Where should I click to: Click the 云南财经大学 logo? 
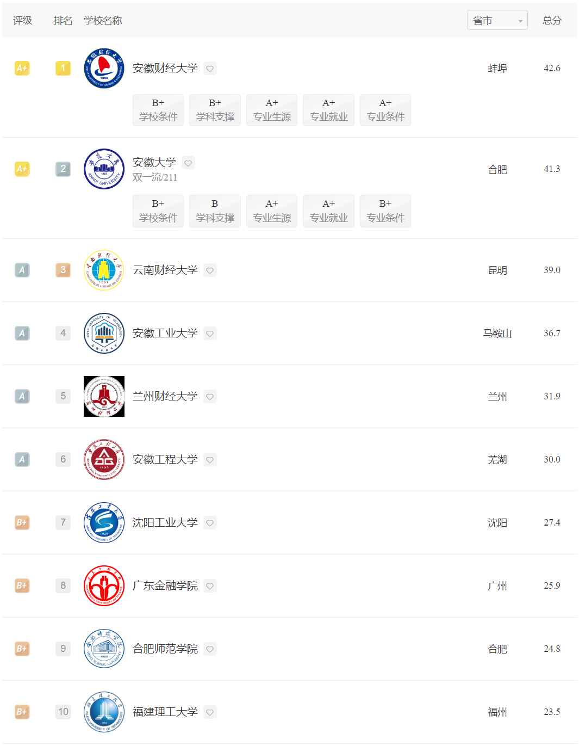[104, 270]
